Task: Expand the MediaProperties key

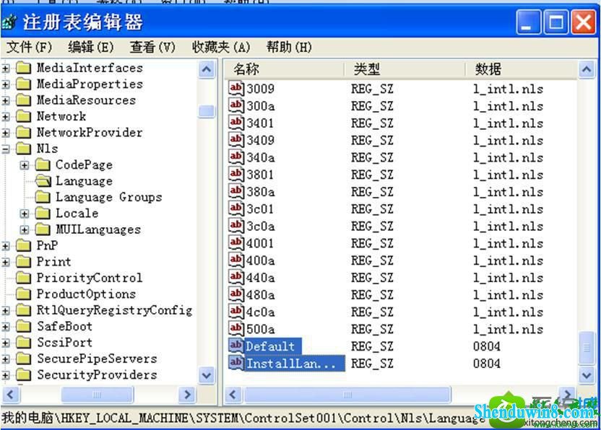Action: (5, 84)
